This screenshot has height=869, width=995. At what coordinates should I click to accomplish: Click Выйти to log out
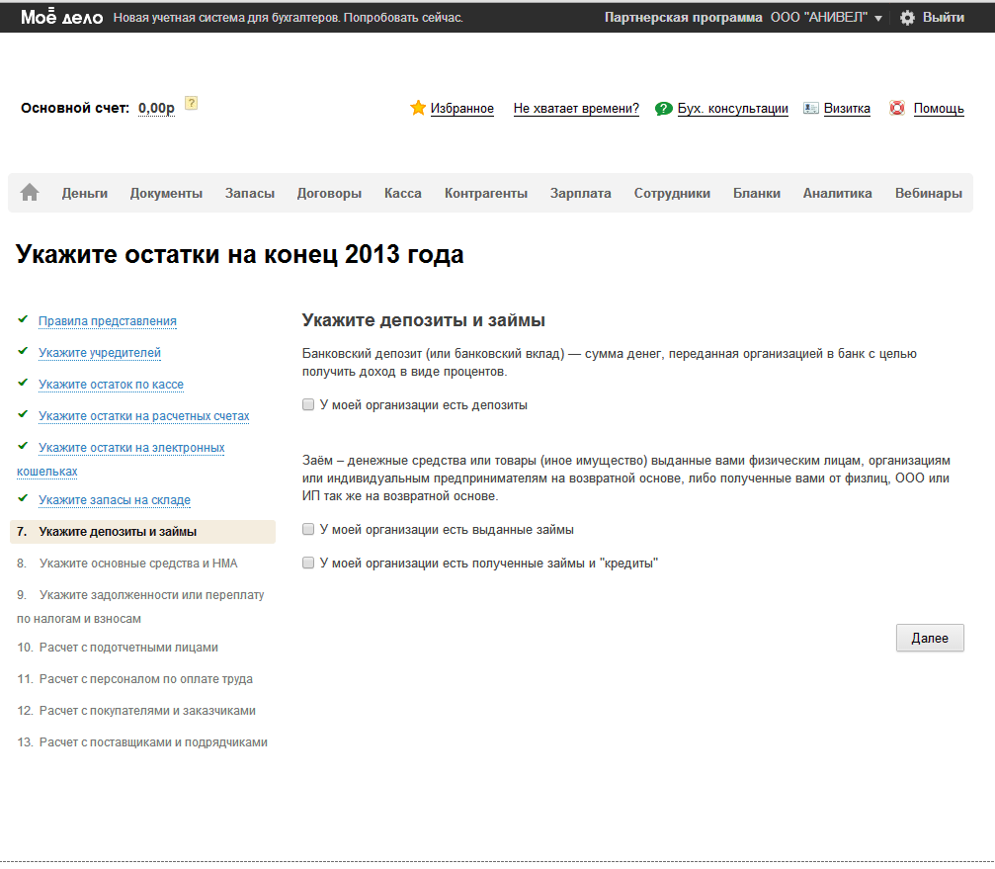coord(944,18)
